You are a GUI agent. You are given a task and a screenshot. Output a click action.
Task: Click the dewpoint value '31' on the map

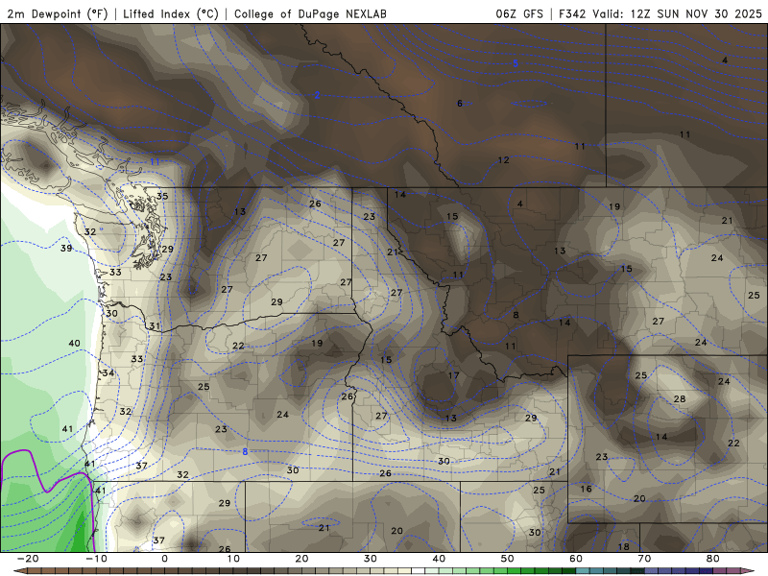(x=155, y=326)
